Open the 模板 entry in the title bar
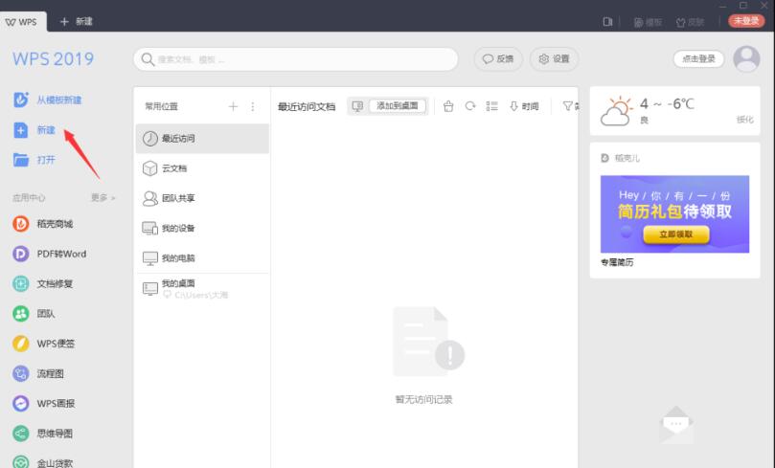This screenshot has width=775, height=468. 648,22
